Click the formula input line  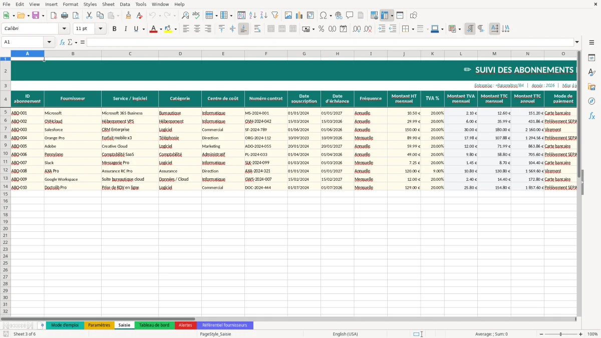click(330, 42)
